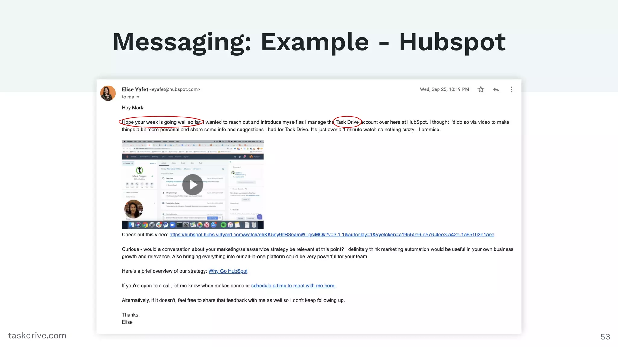Click the webcam face bubble in video

[x=133, y=209]
